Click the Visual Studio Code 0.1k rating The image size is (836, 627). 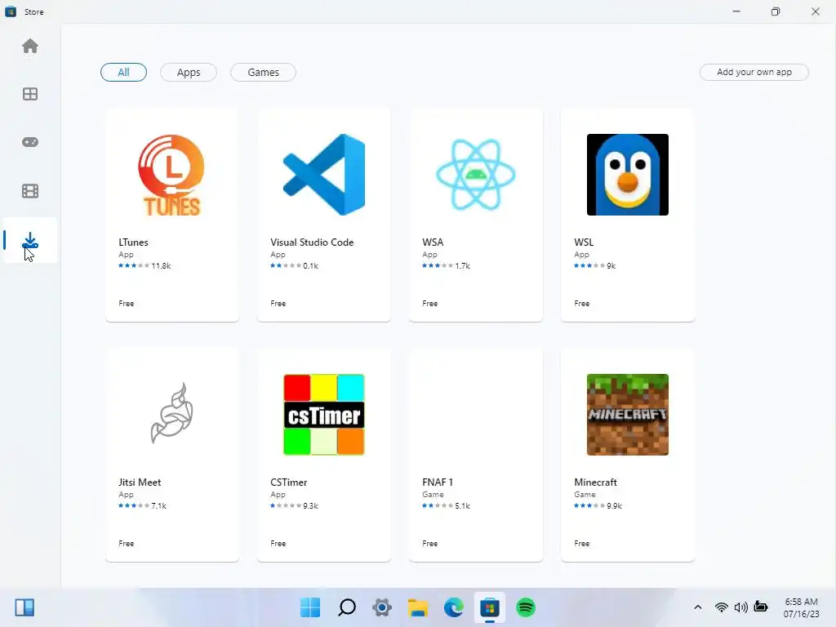point(294,266)
